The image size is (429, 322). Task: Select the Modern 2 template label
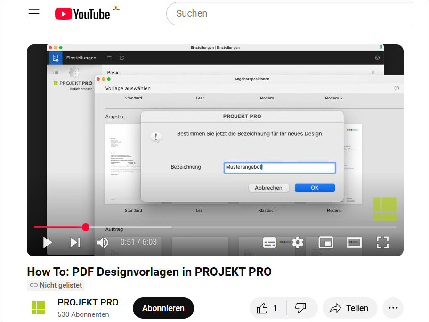334,98
